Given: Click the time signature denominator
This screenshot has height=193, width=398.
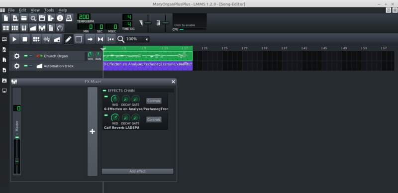Looking at the screenshot, I should click(x=127, y=24).
